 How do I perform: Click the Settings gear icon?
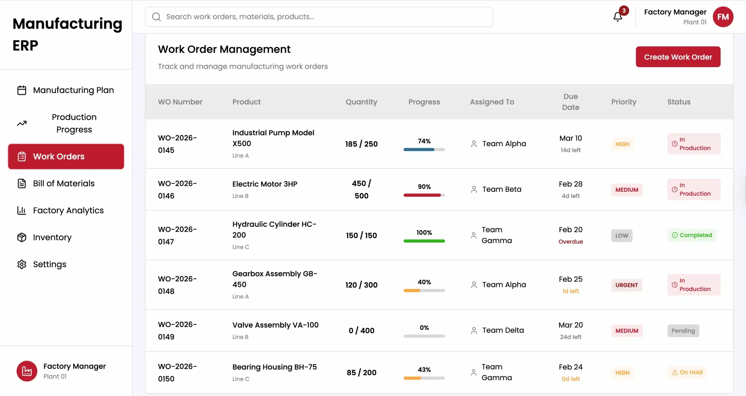coord(22,264)
